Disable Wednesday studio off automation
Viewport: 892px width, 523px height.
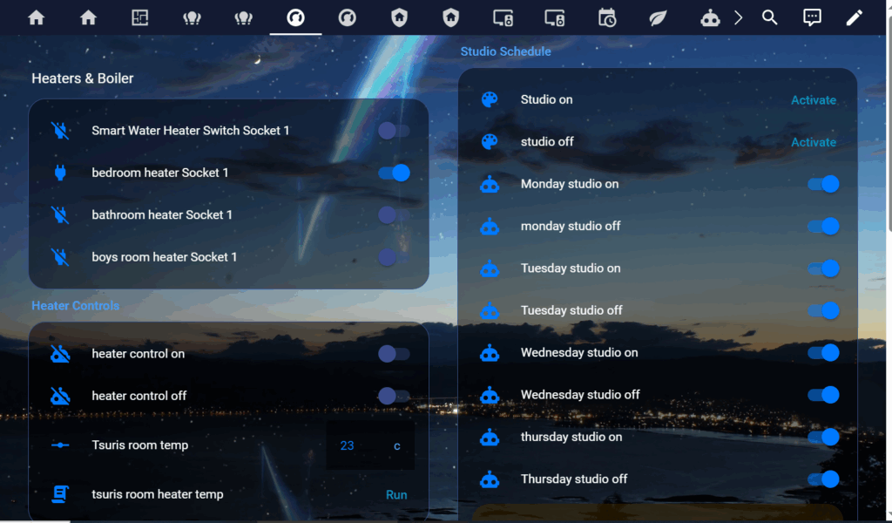[823, 394]
